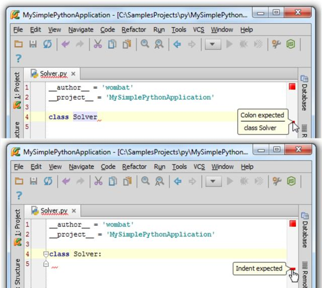Open the View menu in bottom window
Viewport: 322px width, 288px height.
(x=55, y=167)
